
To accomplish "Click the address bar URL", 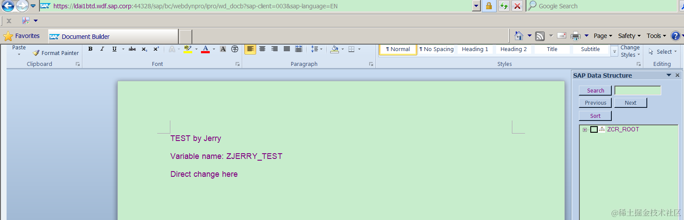I will 195,7.
